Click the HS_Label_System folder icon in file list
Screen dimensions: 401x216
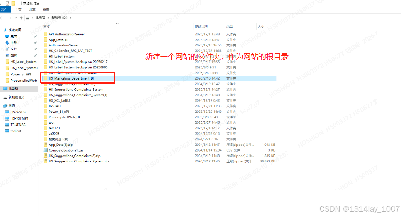point(46,56)
